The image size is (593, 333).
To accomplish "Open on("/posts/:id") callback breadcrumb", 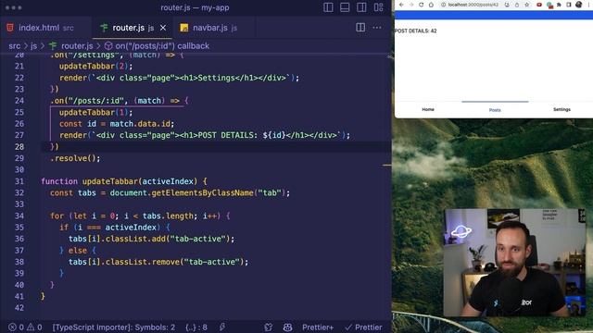I will [x=162, y=46].
